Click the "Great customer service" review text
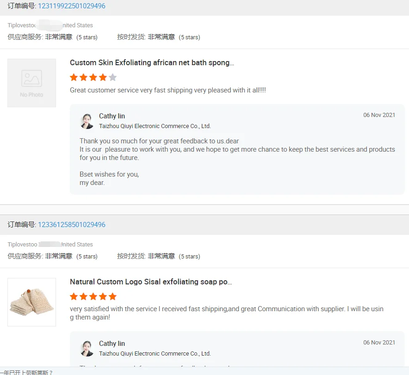409x375 pixels. [167, 90]
